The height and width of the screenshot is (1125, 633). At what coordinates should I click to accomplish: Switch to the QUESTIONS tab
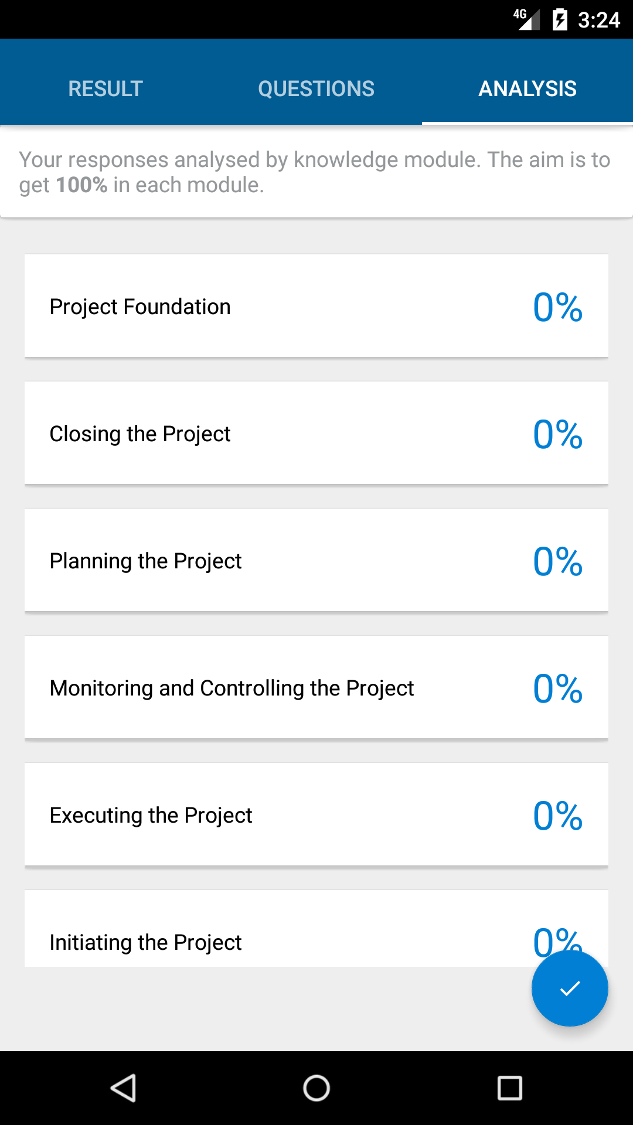tap(316, 88)
